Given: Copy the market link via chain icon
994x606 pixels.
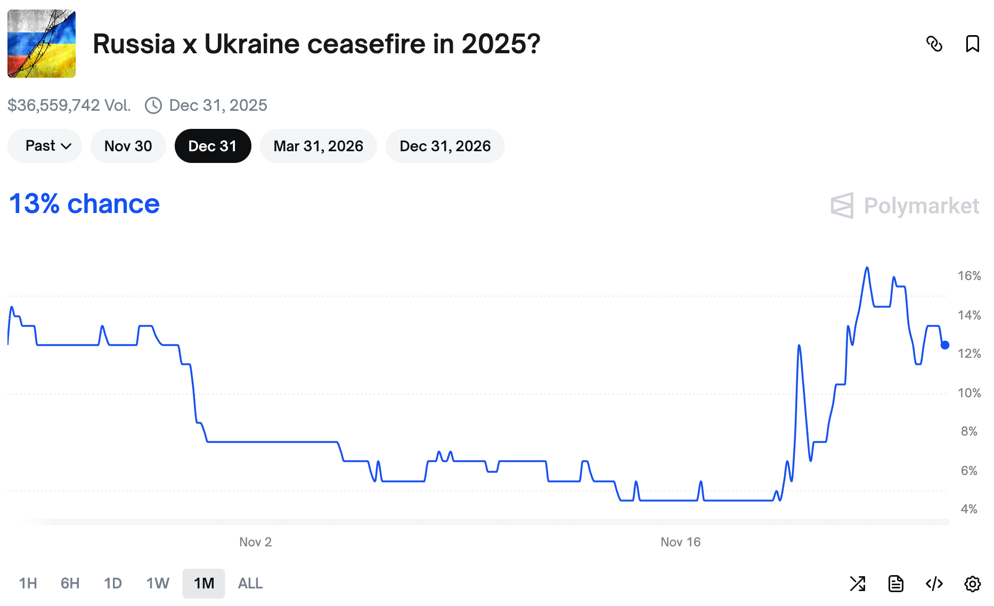Looking at the screenshot, I should [934, 44].
